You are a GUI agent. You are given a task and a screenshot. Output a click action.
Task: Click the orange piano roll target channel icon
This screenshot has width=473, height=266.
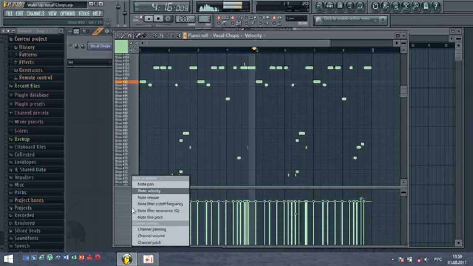[x=185, y=36]
